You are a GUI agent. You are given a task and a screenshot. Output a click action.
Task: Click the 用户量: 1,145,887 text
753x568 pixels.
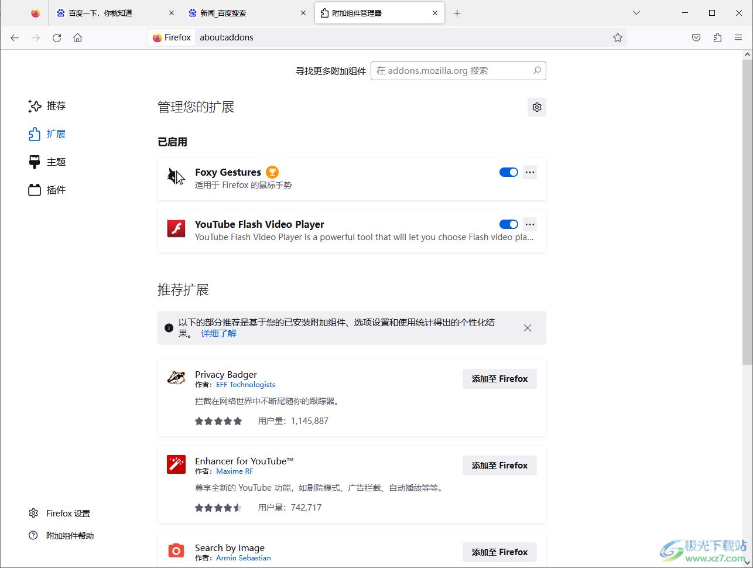click(293, 421)
